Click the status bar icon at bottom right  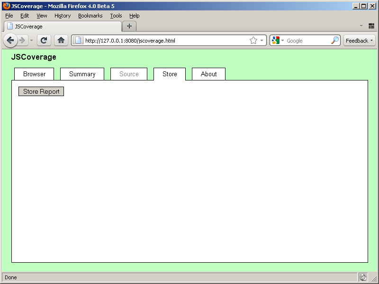pyautogui.click(x=363, y=277)
